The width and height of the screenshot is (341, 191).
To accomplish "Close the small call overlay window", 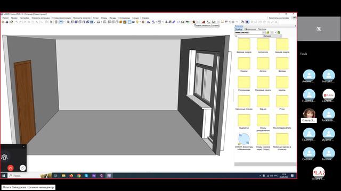I will pos(23,146).
